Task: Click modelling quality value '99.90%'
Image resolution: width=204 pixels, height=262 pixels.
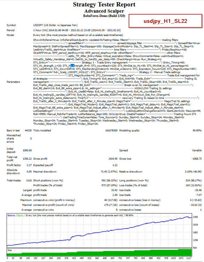Action: (x=197, y=131)
